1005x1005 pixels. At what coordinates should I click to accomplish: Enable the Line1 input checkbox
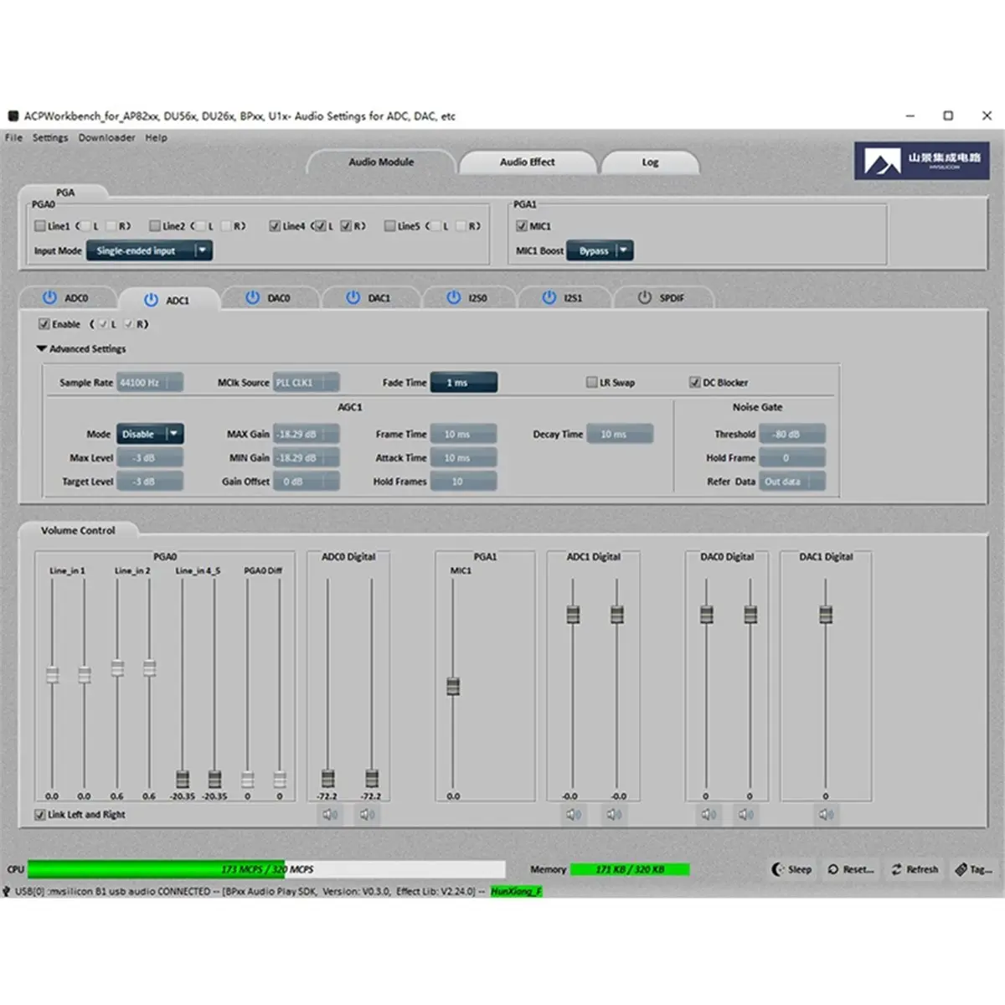point(40,226)
